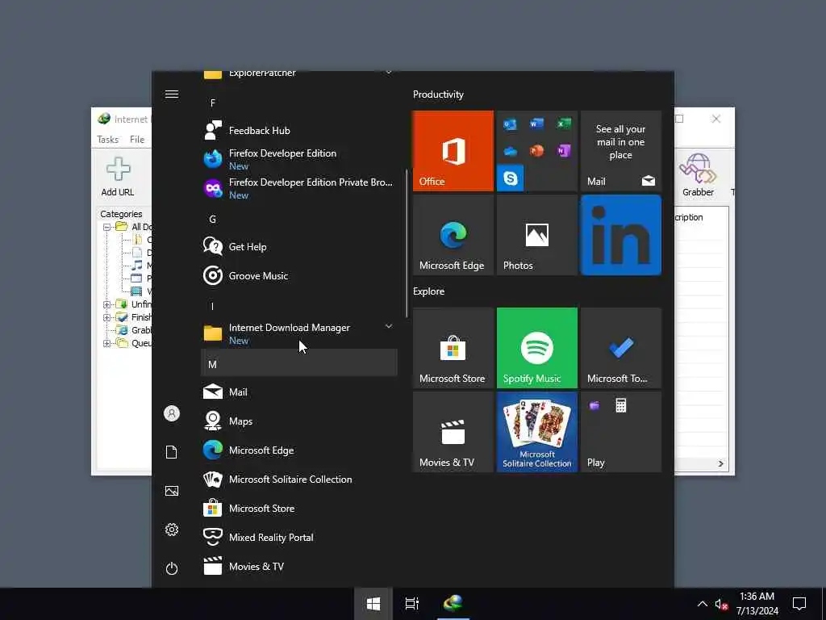Launch Mixed Reality Portal
826x620 pixels.
pyautogui.click(x=299, y=537)
